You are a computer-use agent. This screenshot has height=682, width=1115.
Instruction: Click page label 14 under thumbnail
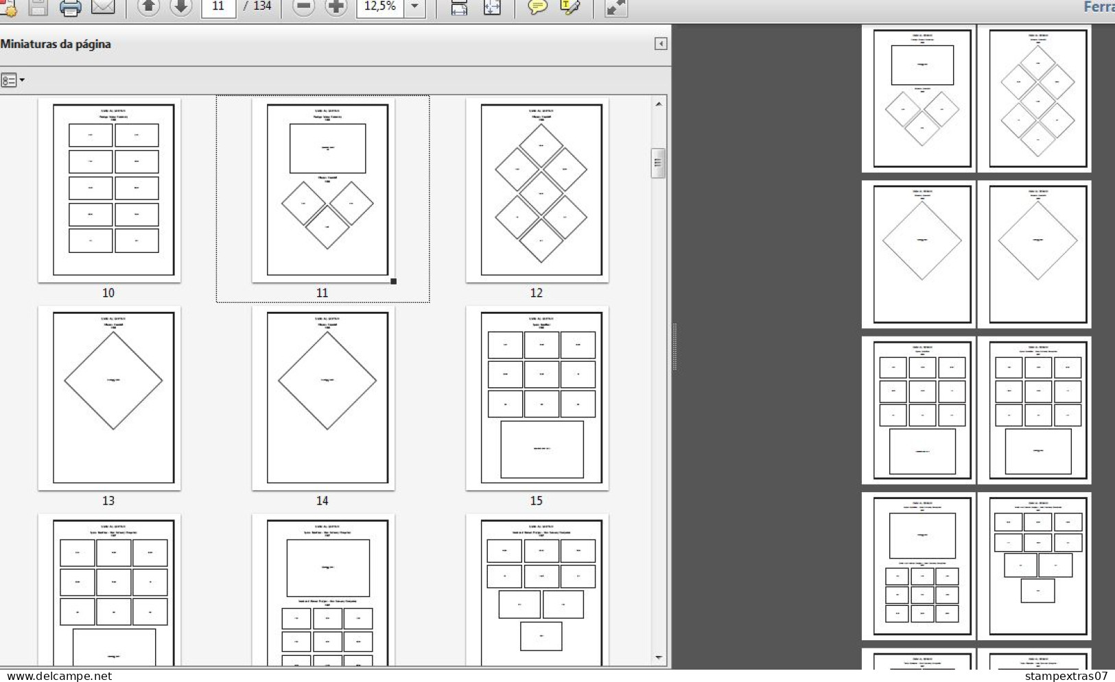point(322,500)
